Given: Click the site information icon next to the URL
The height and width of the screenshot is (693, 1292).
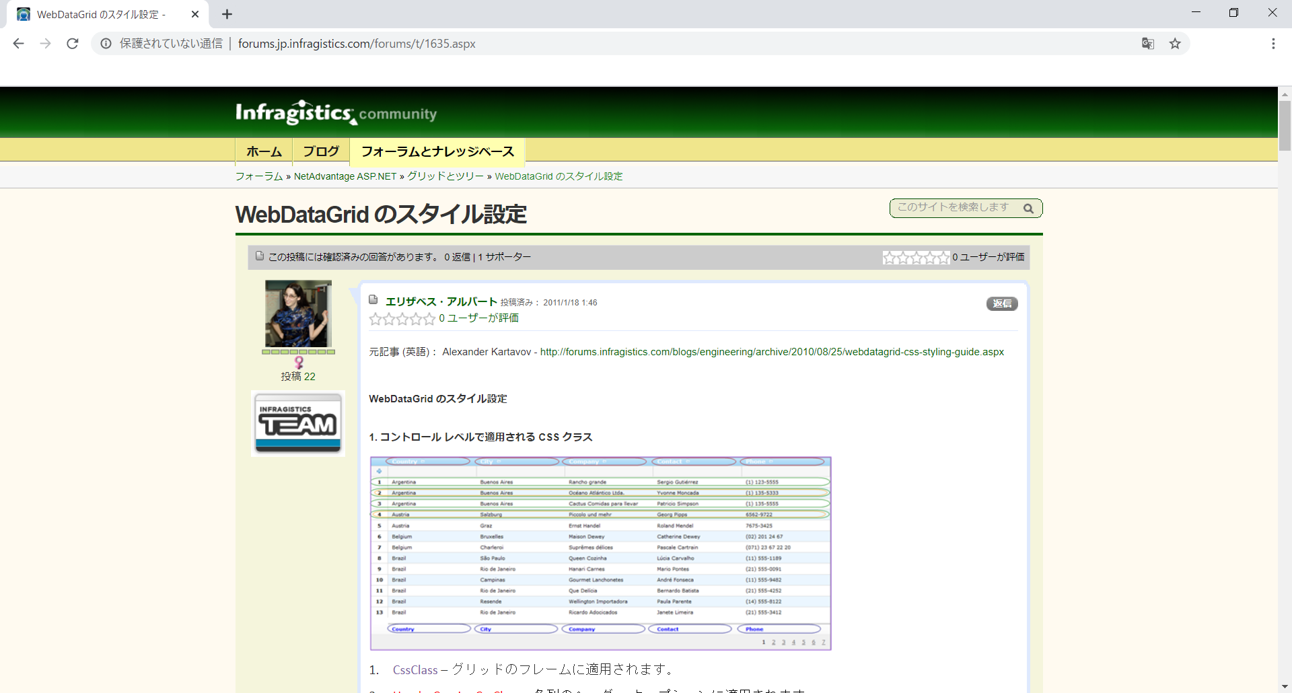Looking at the screenshot, I should point(106,43).
